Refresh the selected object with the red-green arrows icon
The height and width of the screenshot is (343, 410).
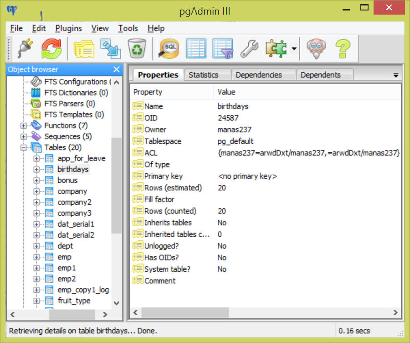coord(51,48)
